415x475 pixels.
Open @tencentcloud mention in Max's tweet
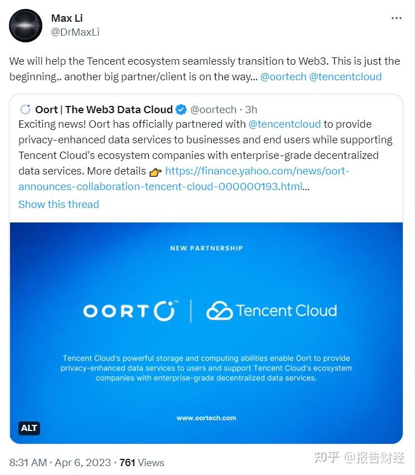click(x=345, y=76)
